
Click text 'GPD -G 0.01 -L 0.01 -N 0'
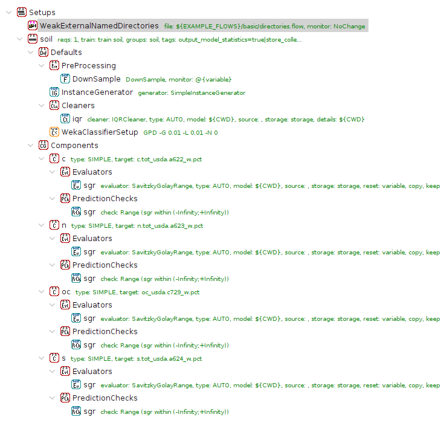[181, 132]
